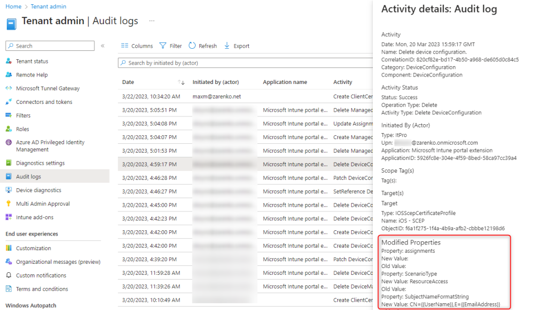Open the ellipsis menu beside Audit logs title

(152, 21)
